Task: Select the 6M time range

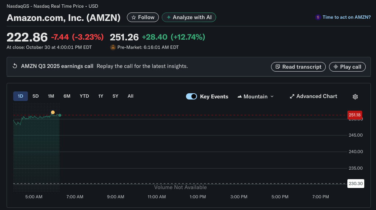Action: (x=67, y=96)
